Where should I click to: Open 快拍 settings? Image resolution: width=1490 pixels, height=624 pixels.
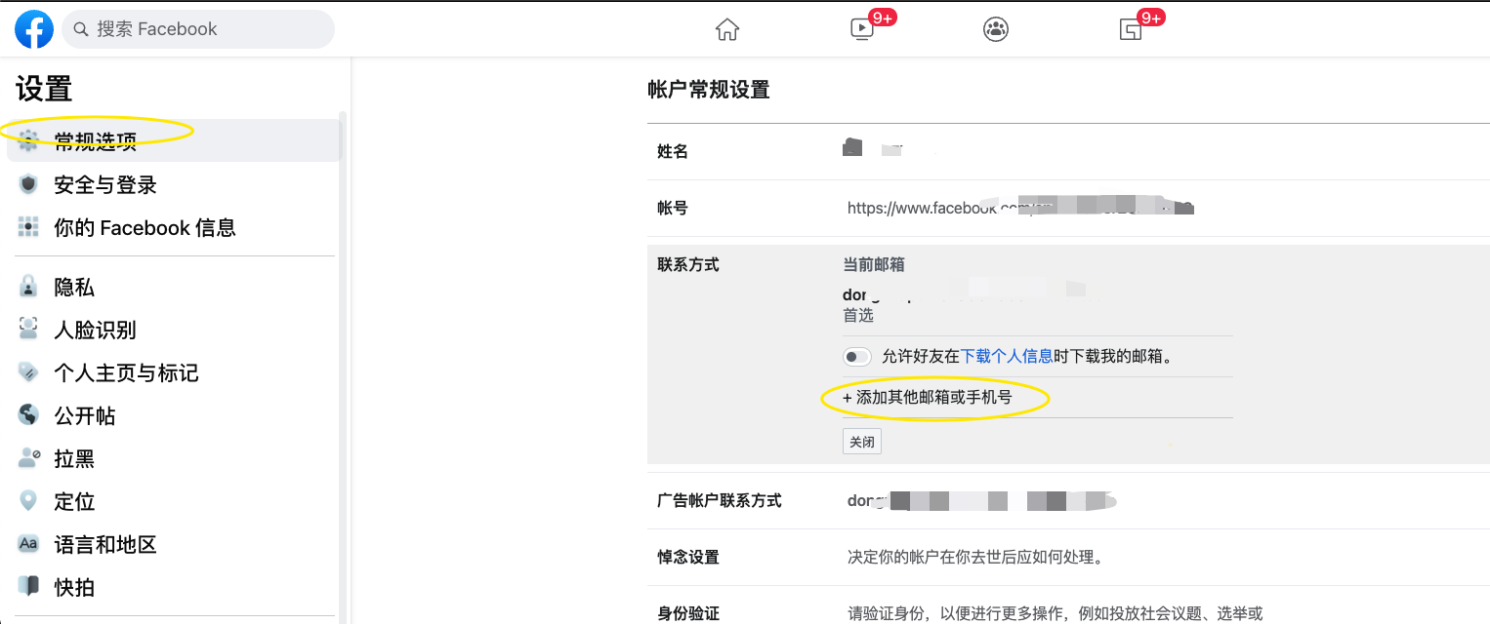tap(175, 587)
